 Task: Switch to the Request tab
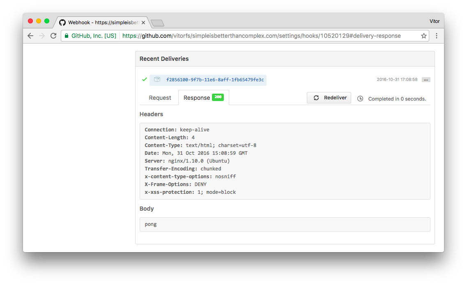point(160,98)
